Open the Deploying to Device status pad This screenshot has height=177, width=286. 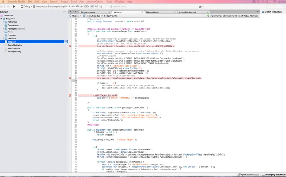pos(274,174)
